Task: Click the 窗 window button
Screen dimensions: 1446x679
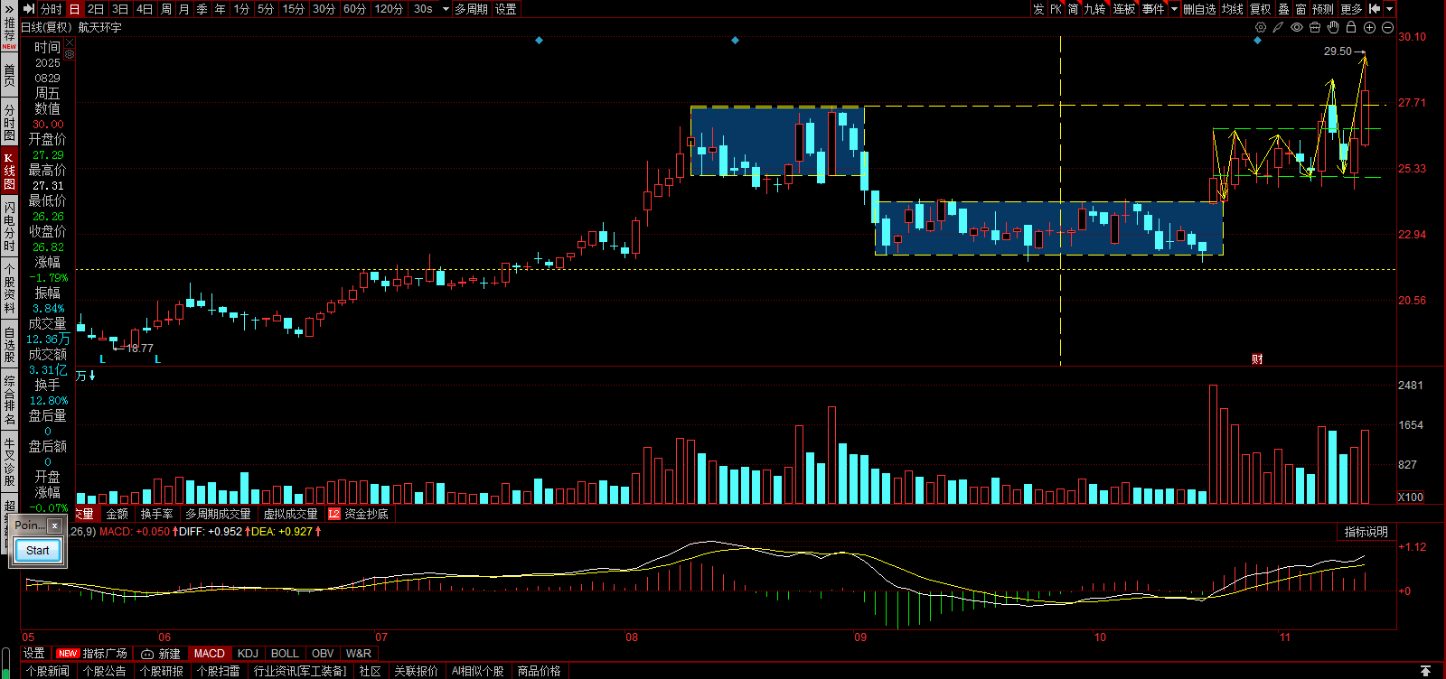Action: pos(1300,9)
